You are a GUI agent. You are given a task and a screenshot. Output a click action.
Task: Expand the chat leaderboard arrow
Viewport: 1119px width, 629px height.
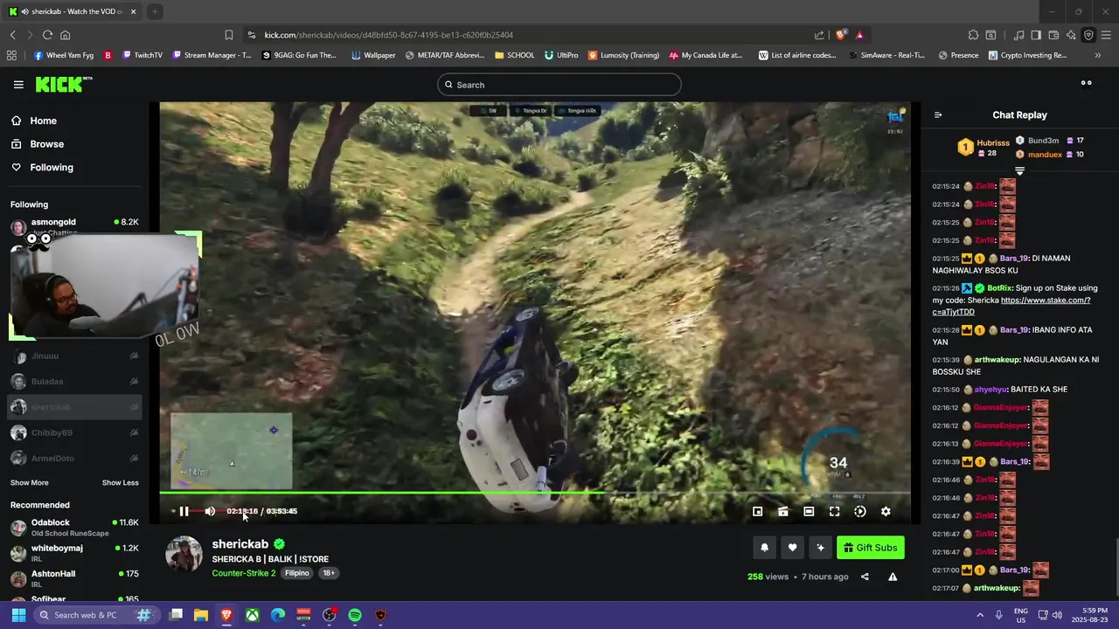point(1019,171)
